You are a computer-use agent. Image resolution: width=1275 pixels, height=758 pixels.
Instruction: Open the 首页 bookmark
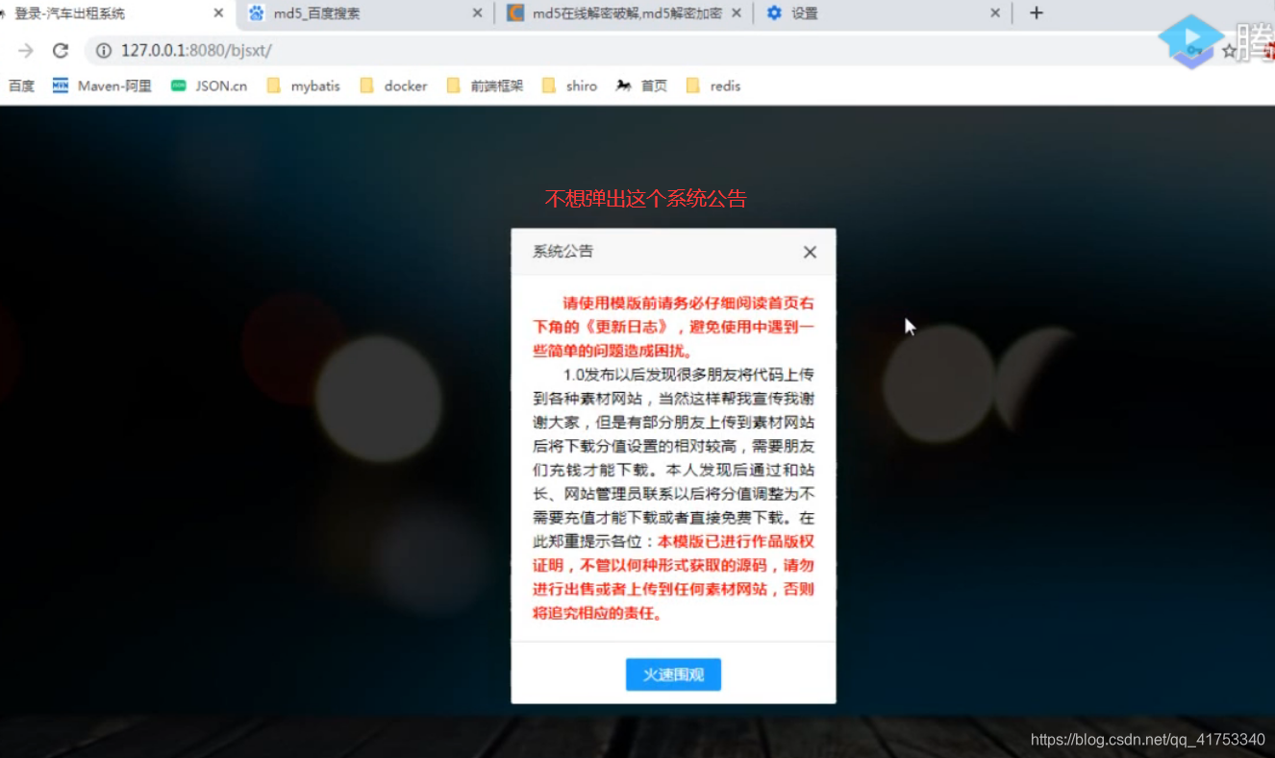pos(641,86)
